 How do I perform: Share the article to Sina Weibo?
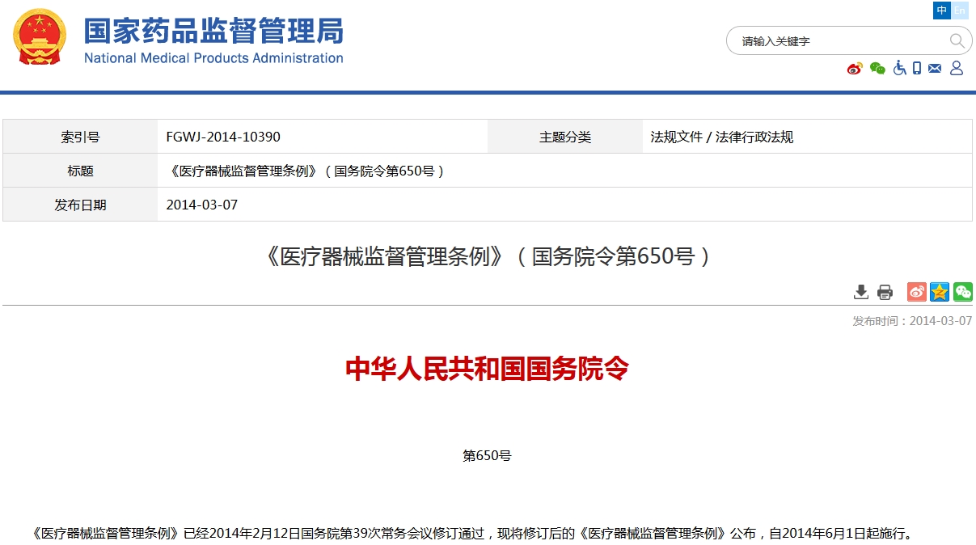(x=916, y=292)
